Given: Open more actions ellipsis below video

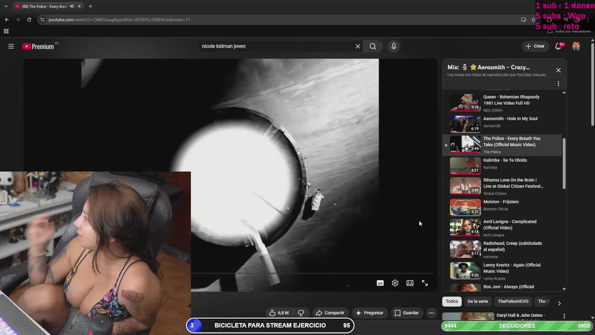Looking at the screenshot, I should (431, 313).
